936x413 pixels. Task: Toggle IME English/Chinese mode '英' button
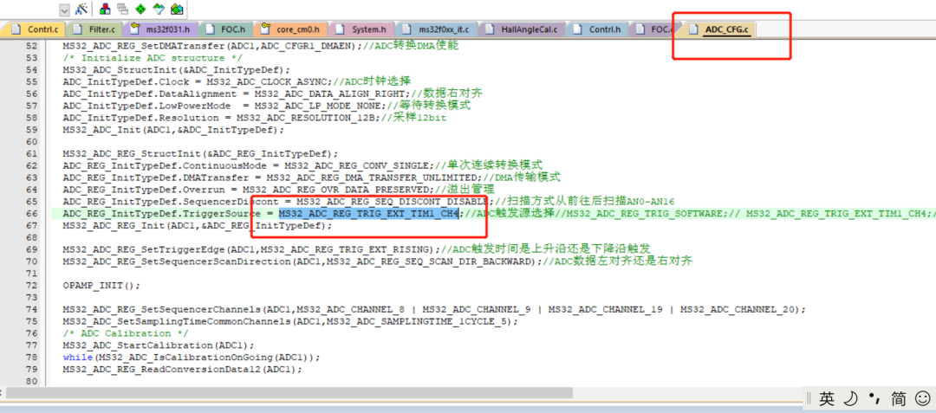pyautogui.click(x=827, y=398)
